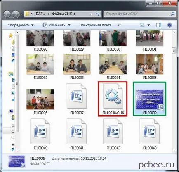Select the FILE0042 Word document icon
The width and height of the screenshot is (179, 172).
113,131
